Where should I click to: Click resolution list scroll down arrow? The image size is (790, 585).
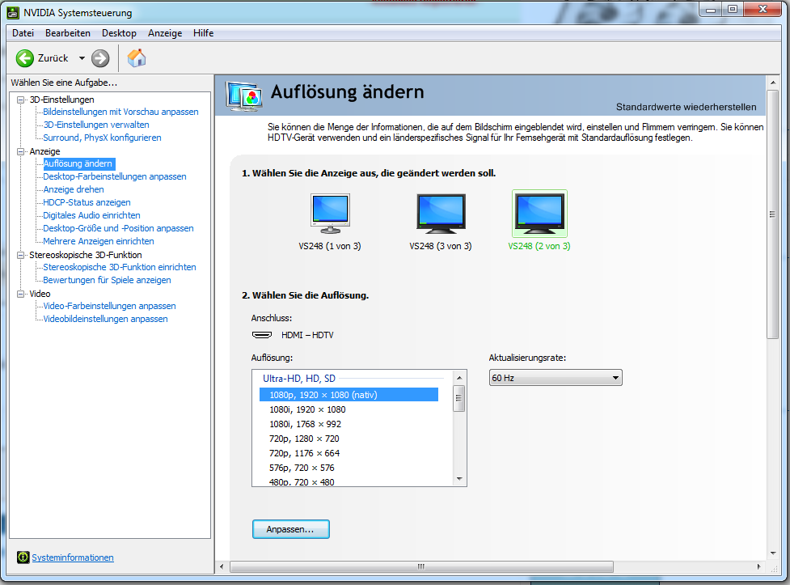click(459, 479)
